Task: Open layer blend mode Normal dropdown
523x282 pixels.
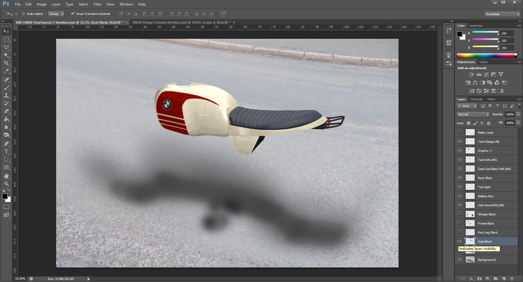Action: [473, 114]
